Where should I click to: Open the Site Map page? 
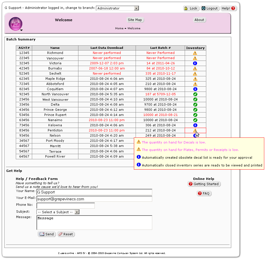point(135,20)
